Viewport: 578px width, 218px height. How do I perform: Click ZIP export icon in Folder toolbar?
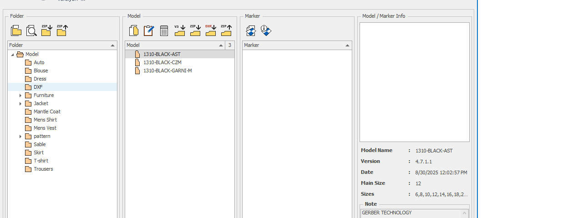62,30
